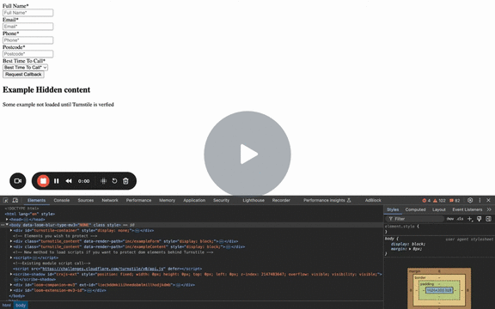The image size is (495, 309).
Task: Collapse the body element node
Action: tap(7, 225)
